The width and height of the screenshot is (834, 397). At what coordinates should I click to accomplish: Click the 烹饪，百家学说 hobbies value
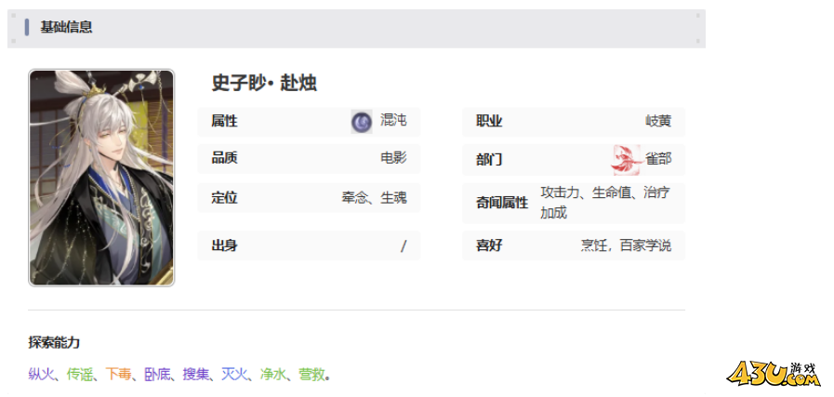tap(626, 245)
